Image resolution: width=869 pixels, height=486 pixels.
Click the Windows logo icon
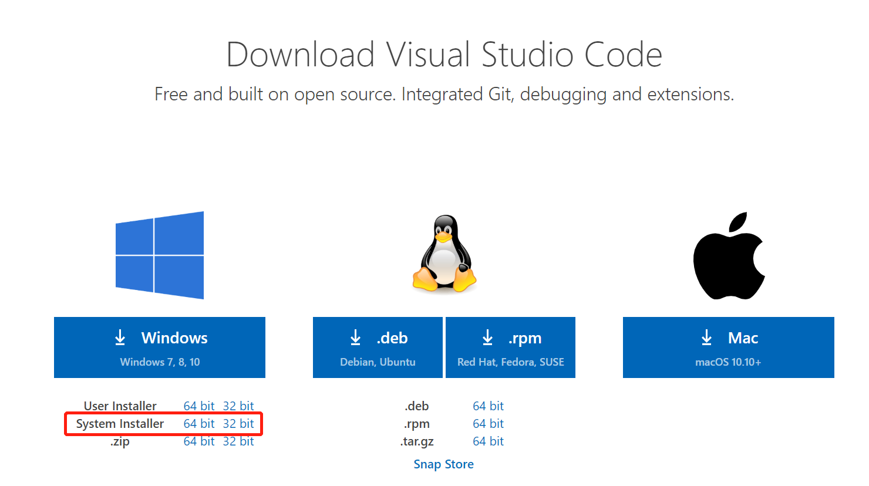[x=160, y=255]
